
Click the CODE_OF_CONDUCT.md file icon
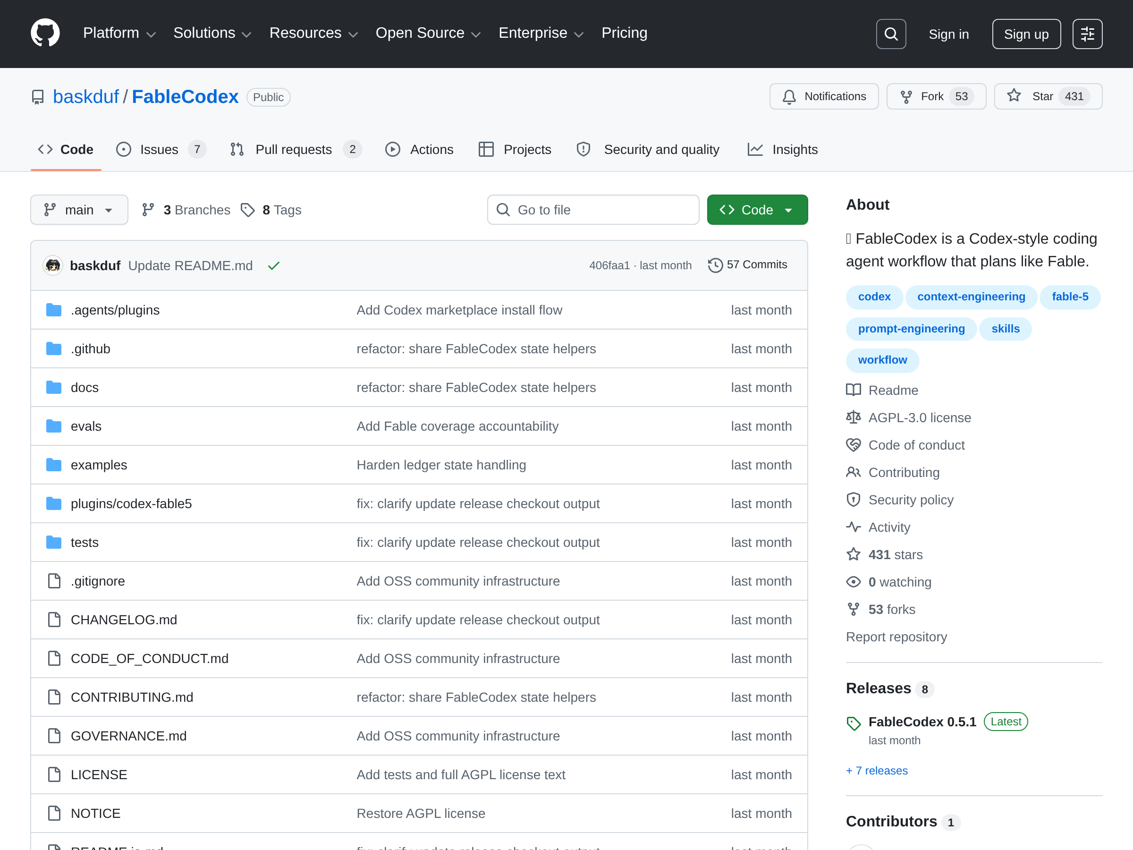(x=54, y=658)
